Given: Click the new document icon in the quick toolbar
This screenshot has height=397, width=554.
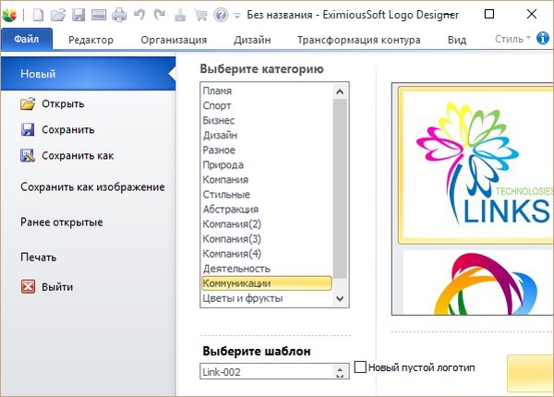Looking at the screenshot, I should pyautogui.click(x=38, y=15).
